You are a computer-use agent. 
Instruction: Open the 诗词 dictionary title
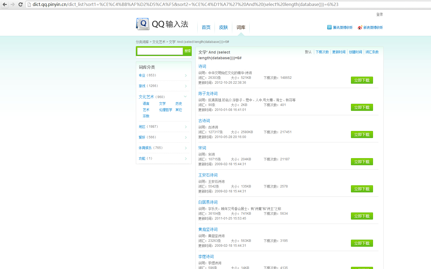(x=202, y=66)
